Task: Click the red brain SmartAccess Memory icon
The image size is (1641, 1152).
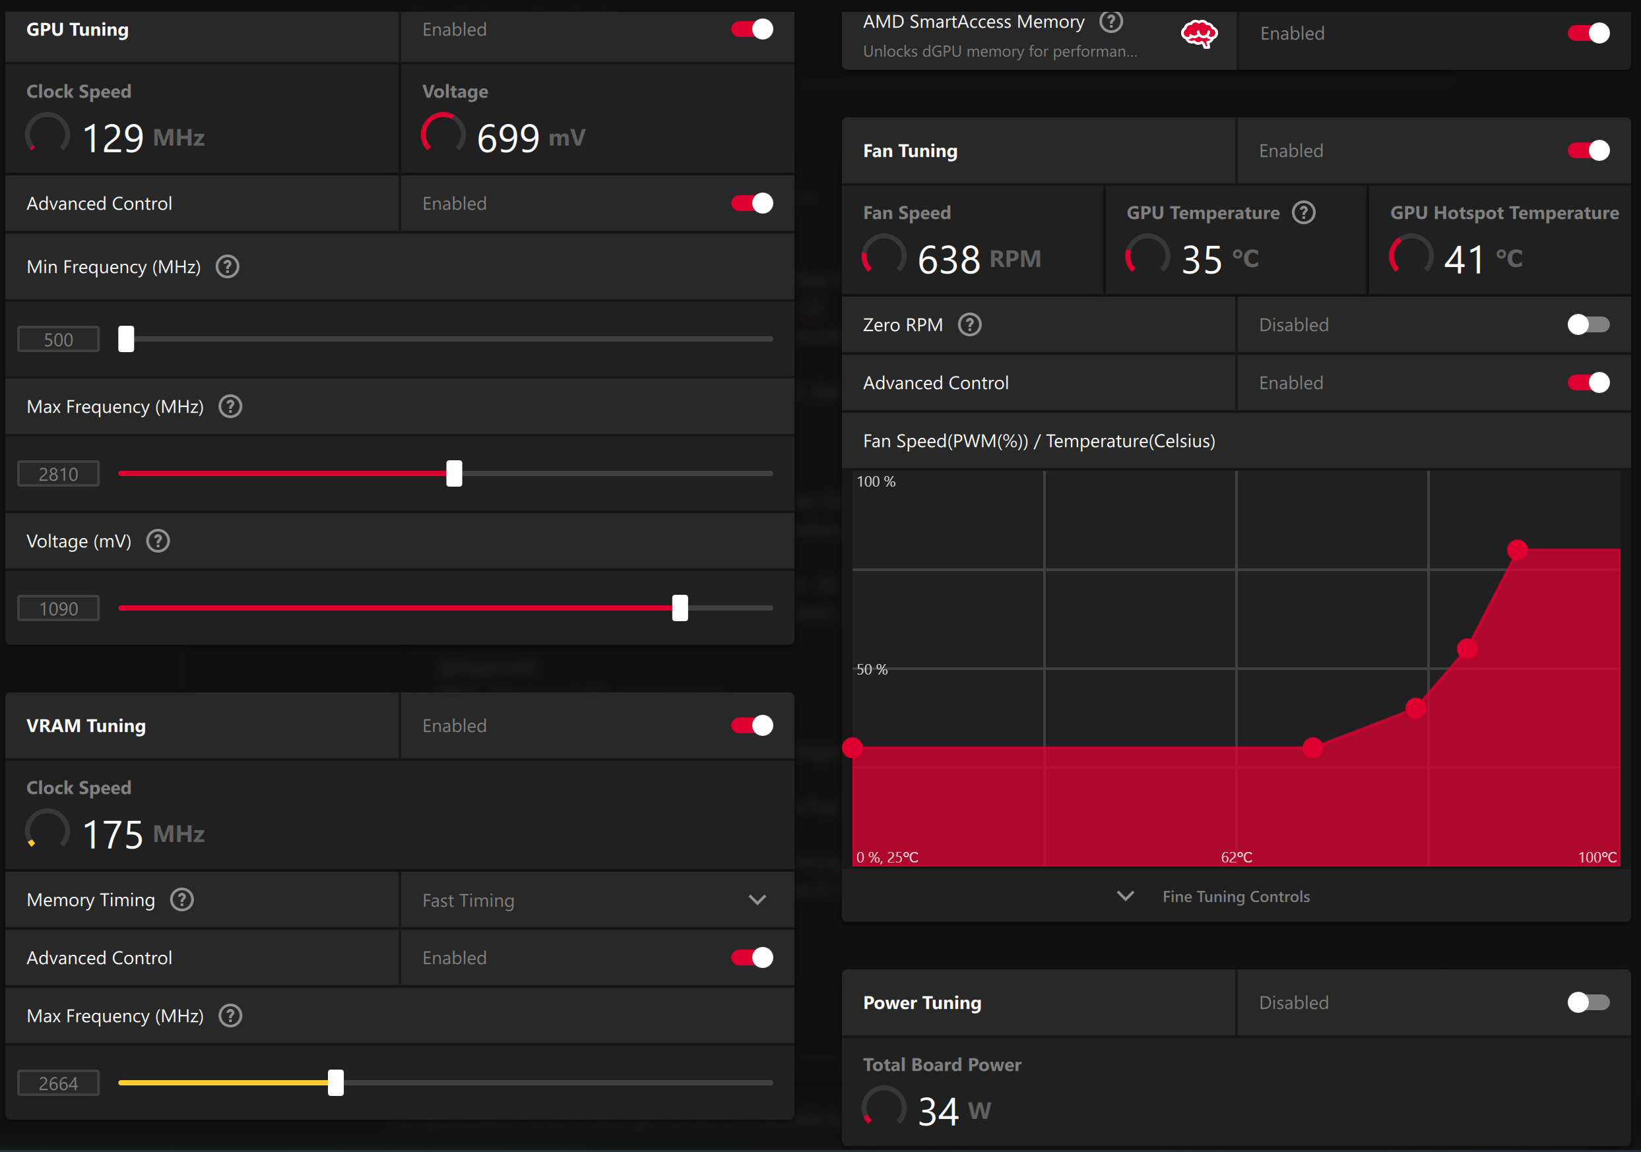Action: tap(1199, 34)
